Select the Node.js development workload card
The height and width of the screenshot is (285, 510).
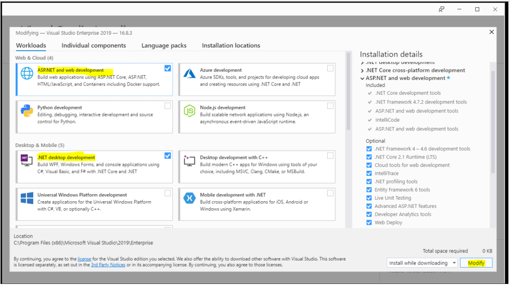pos(257,117)
